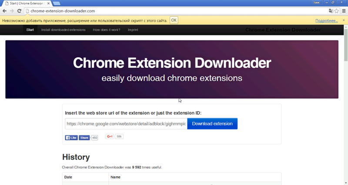
Task: Go back to the previous page
Action: (4, 11)
